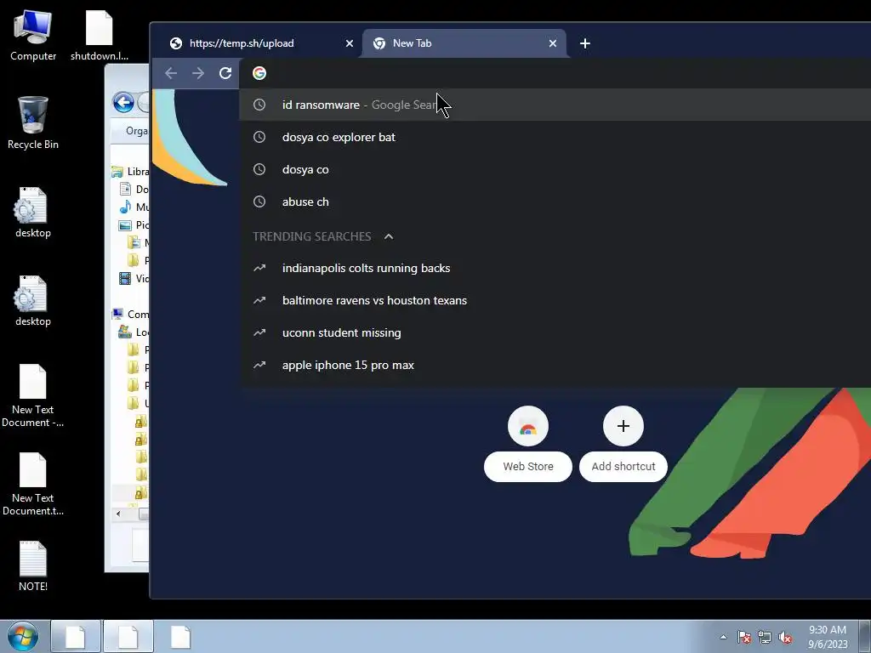Collapse the Trending Searches section
This screenshot has height=653, width=871.
point(389,236)
